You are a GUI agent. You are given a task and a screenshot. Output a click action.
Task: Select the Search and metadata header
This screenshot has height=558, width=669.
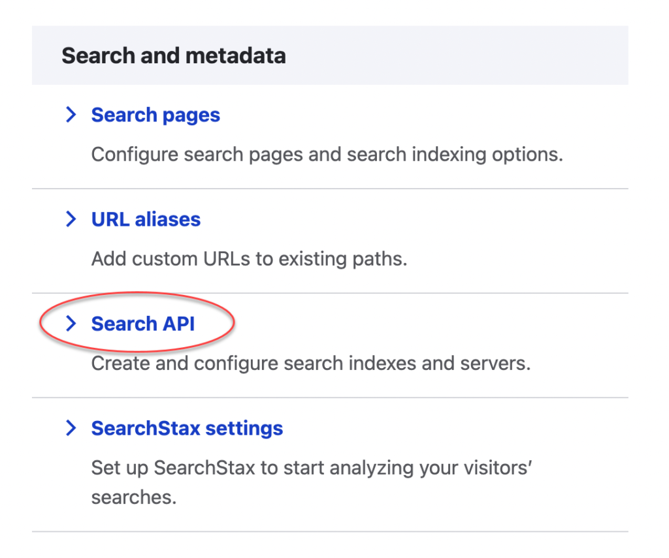point(173,55)
